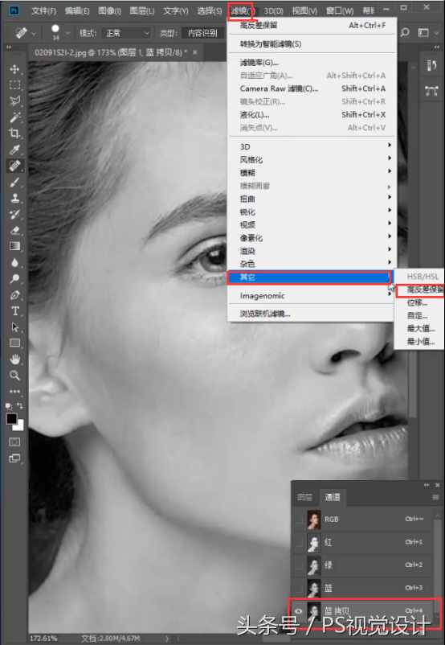Select the Eraser tool

tap(14, 230)
